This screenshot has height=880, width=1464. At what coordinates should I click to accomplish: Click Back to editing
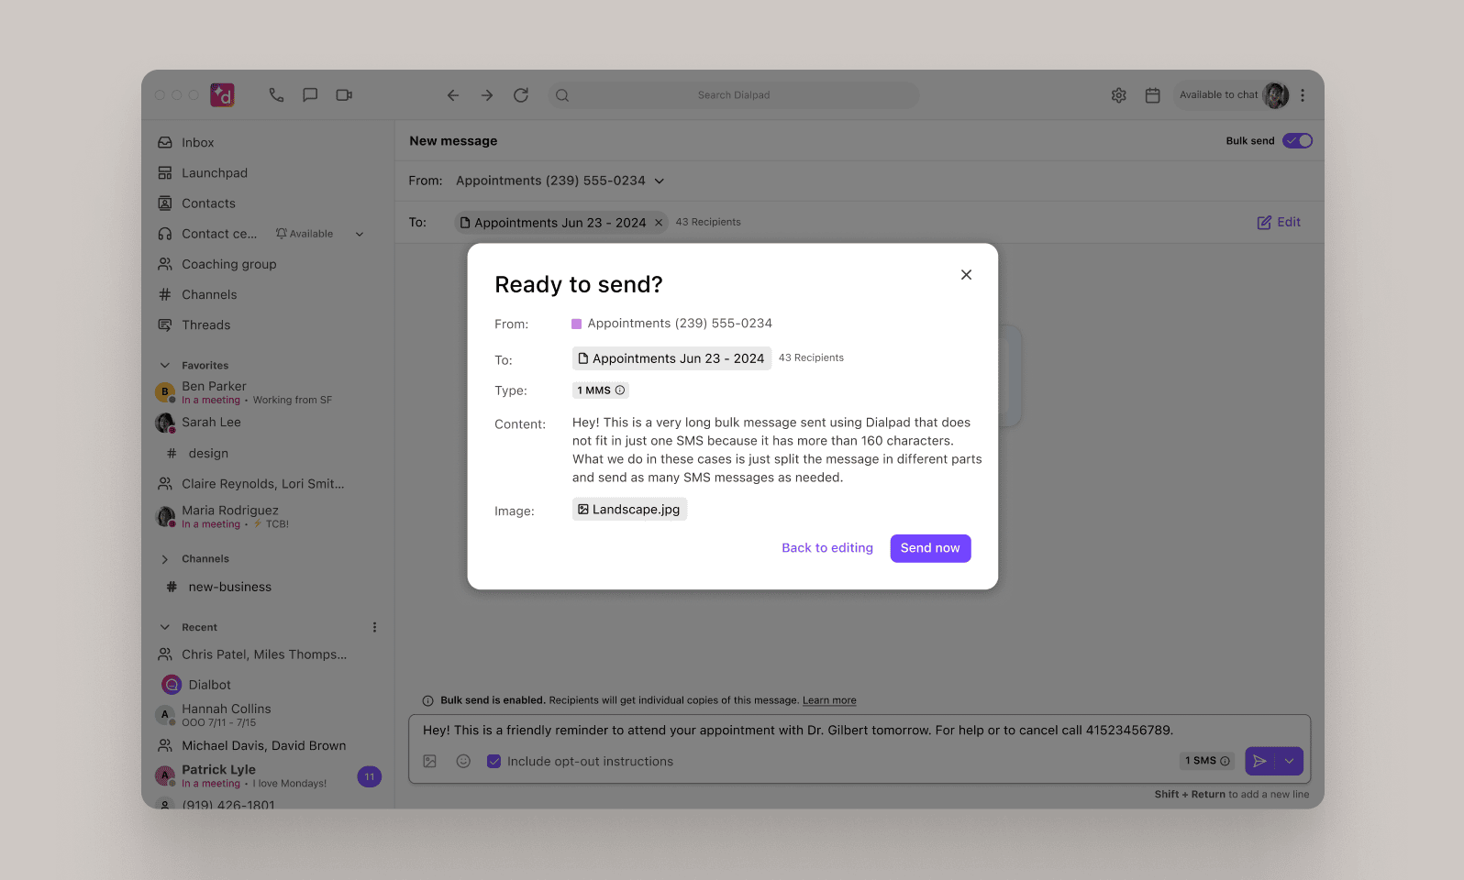pos(827,548)
